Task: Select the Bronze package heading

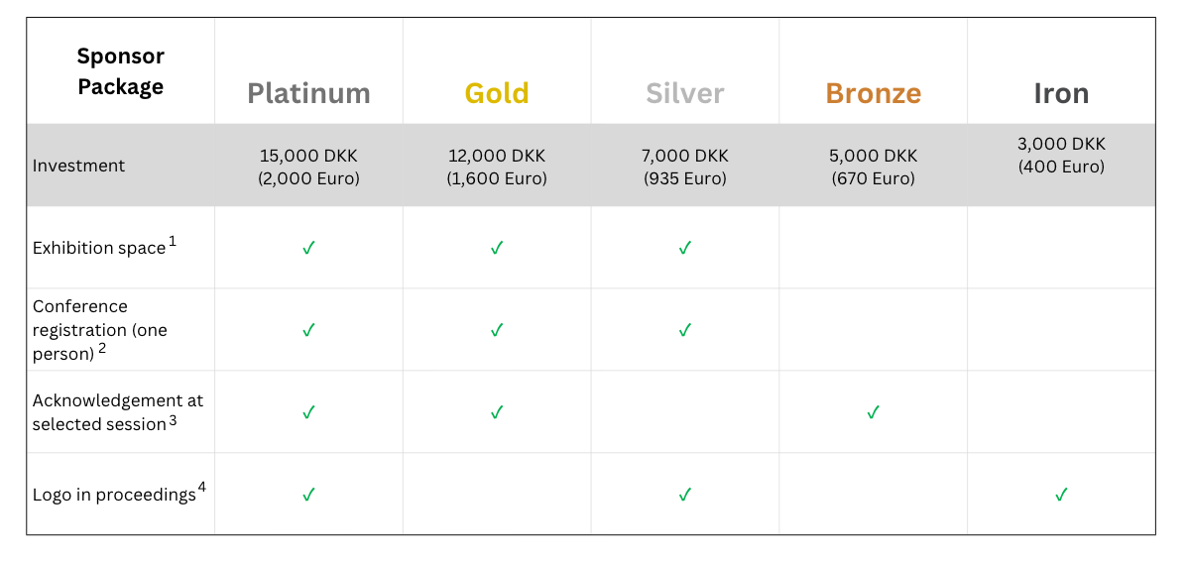Action: (x=873, y=93)
